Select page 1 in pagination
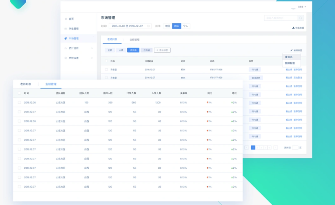Viewport: 335px width, 205px height. 253,148
